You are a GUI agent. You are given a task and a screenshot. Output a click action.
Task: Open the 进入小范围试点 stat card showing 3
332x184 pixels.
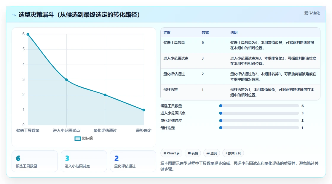(x=84, y=161)
